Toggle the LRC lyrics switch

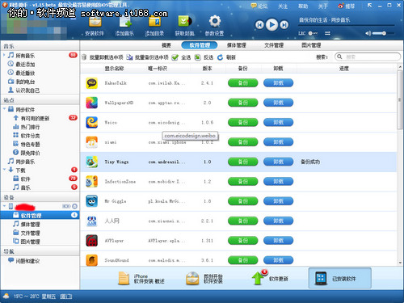tap(313, 33)
